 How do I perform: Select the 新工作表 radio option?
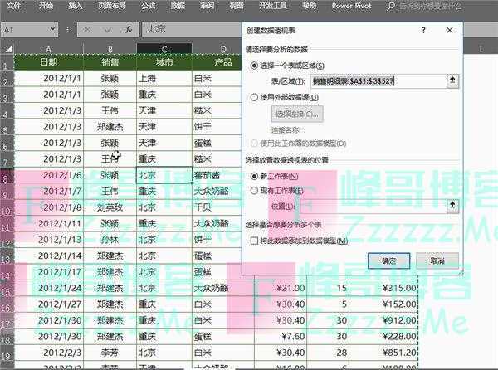255,176
